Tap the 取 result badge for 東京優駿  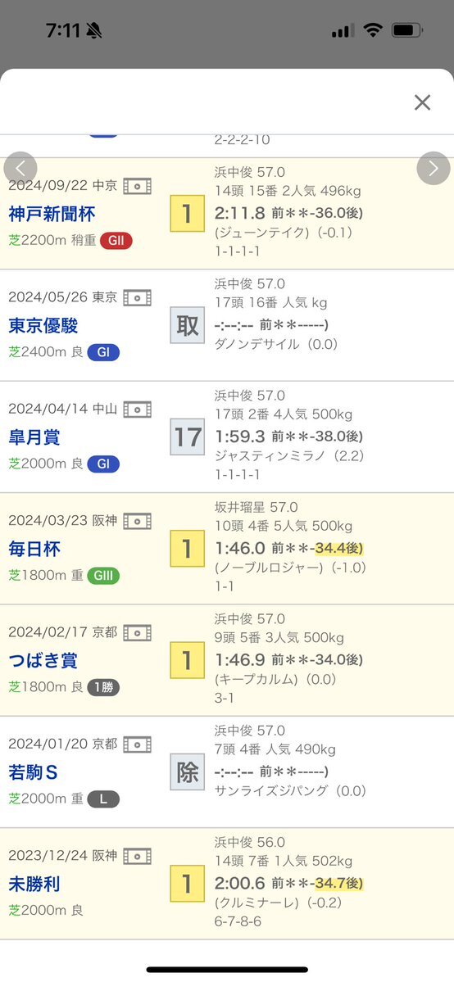pyautogui.click(x=188, y=326)
